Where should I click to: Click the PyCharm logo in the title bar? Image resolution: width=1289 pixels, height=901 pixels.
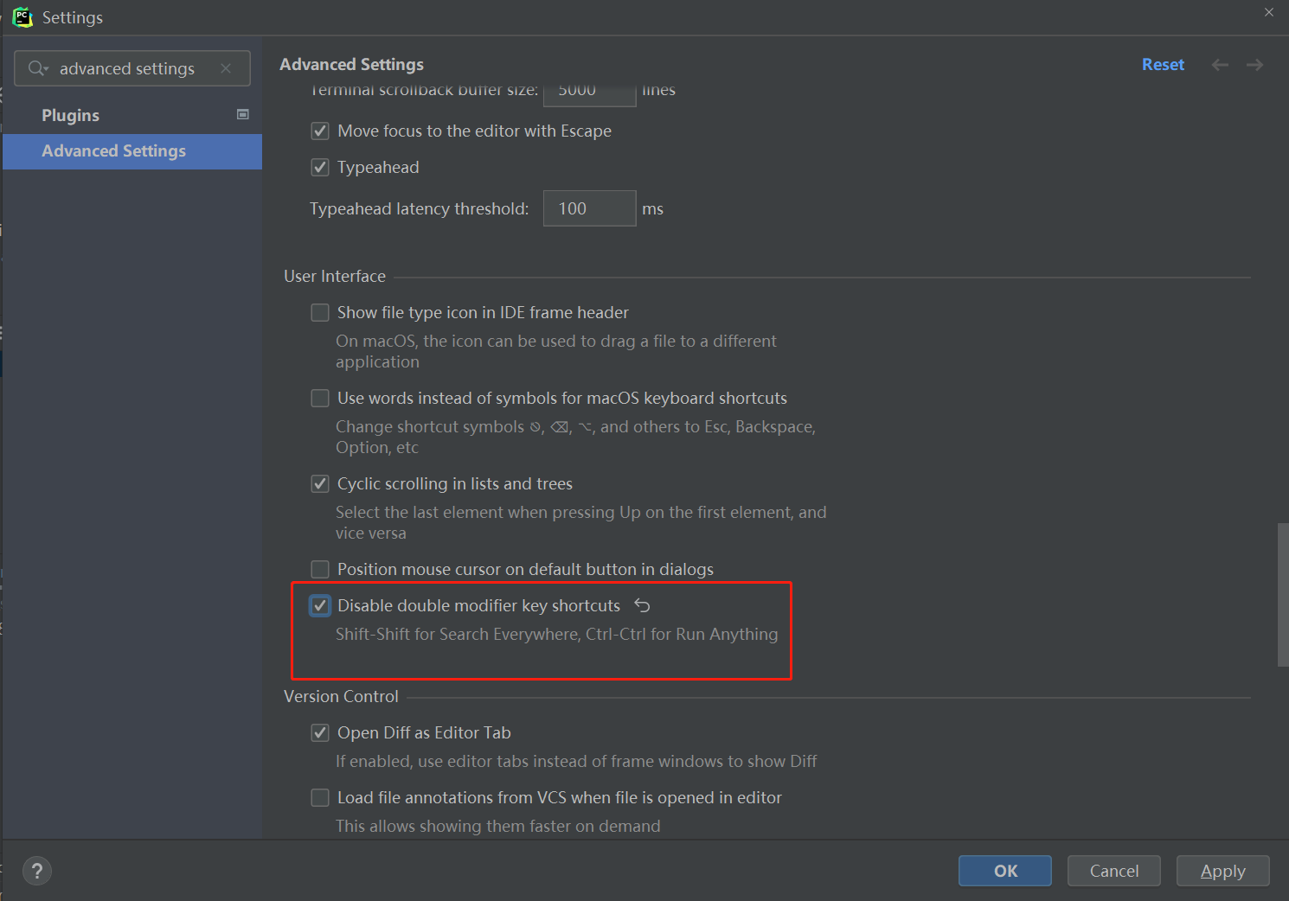click(22, 16)
